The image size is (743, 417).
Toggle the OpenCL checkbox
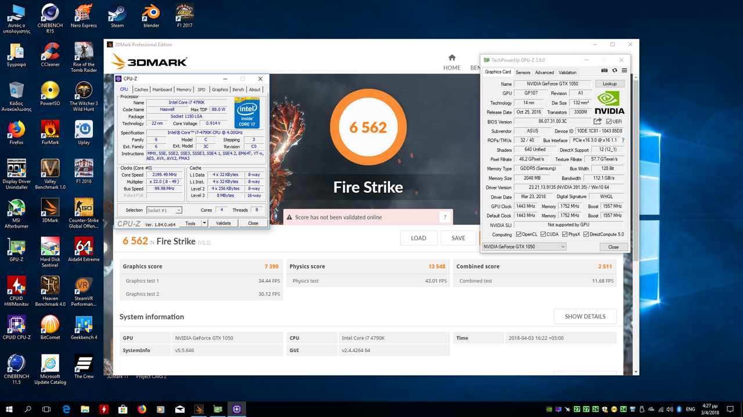coord(518,235)
